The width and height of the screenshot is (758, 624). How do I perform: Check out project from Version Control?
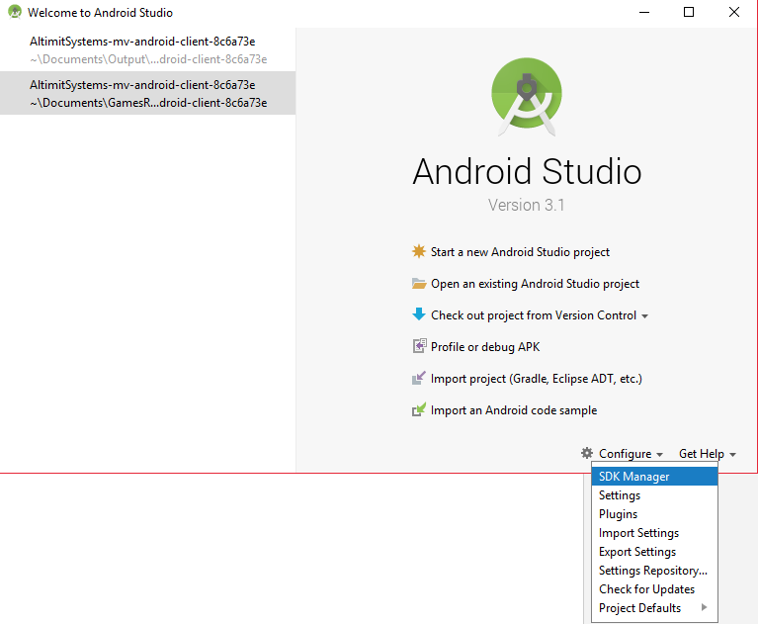[534, 315]
